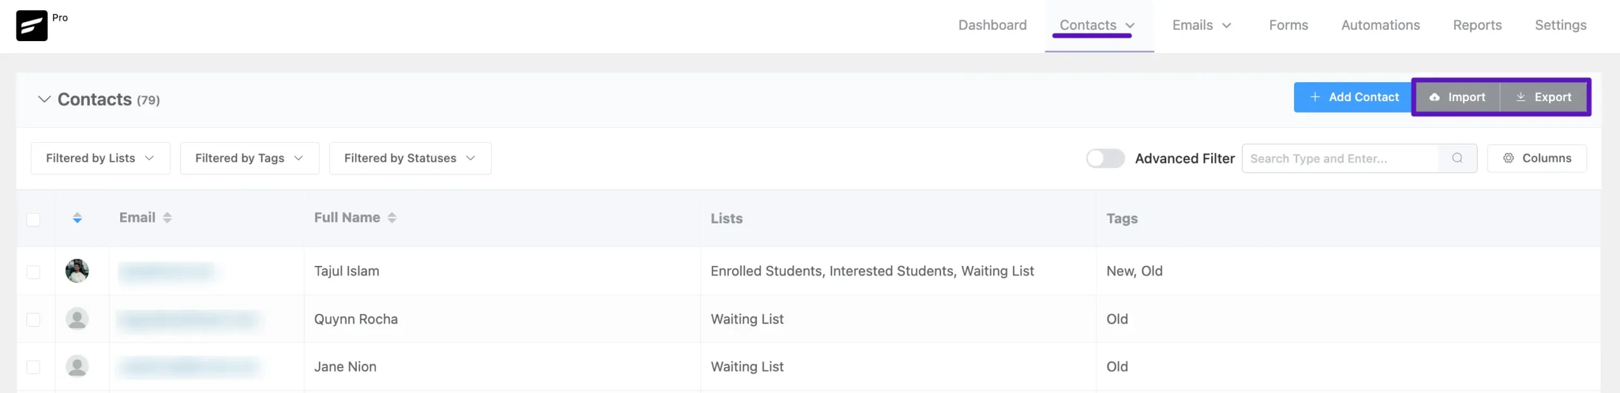Open the Filtered by Lists dropdown
1620x393 pixels.
click(x=101, y=158)
